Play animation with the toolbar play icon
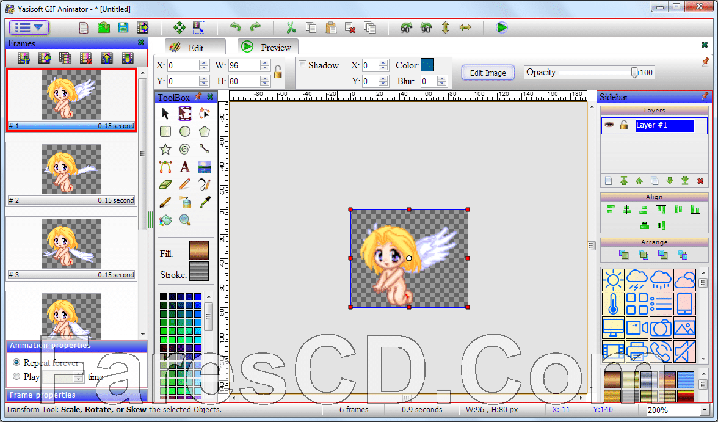Screen dimensions: 718x422 point(502,27)
